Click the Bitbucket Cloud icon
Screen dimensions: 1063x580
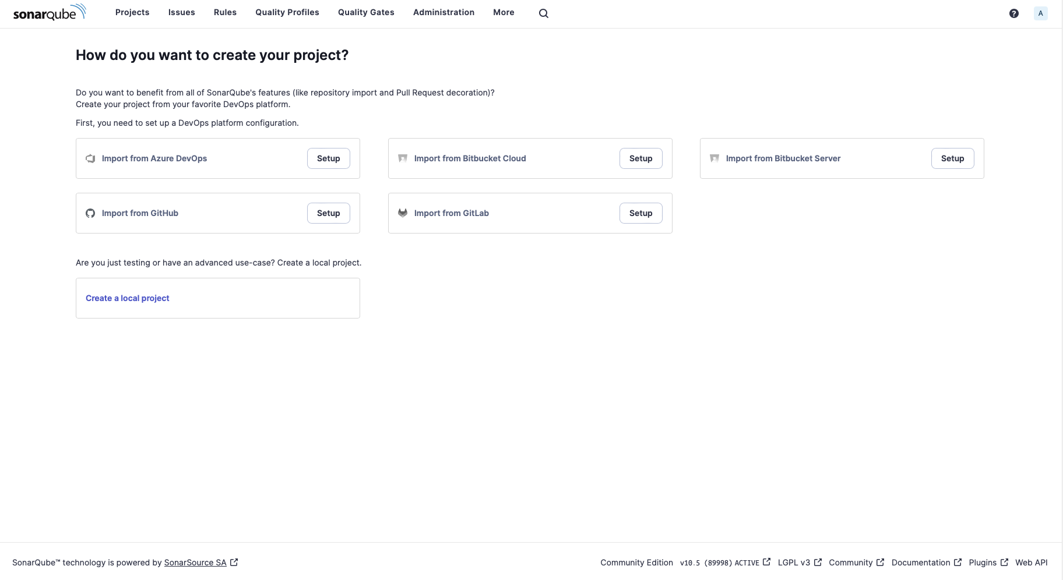403,158
